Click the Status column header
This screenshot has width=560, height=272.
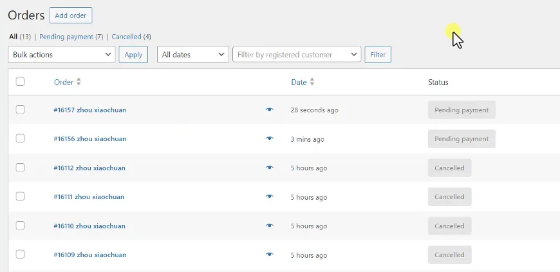point(438,83)
